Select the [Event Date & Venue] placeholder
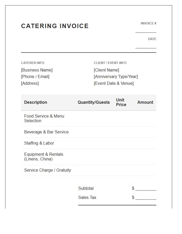The image size is (182, 234). coord(114,83)
